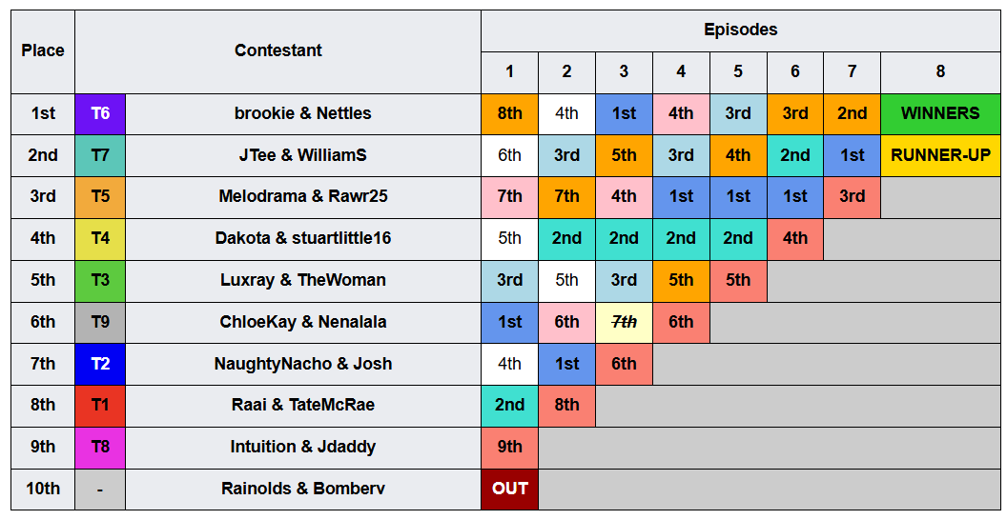Select episode 8 header cell
This screenshot has height=520, width=1007.
pyautogui.click(x=940, y=72)
